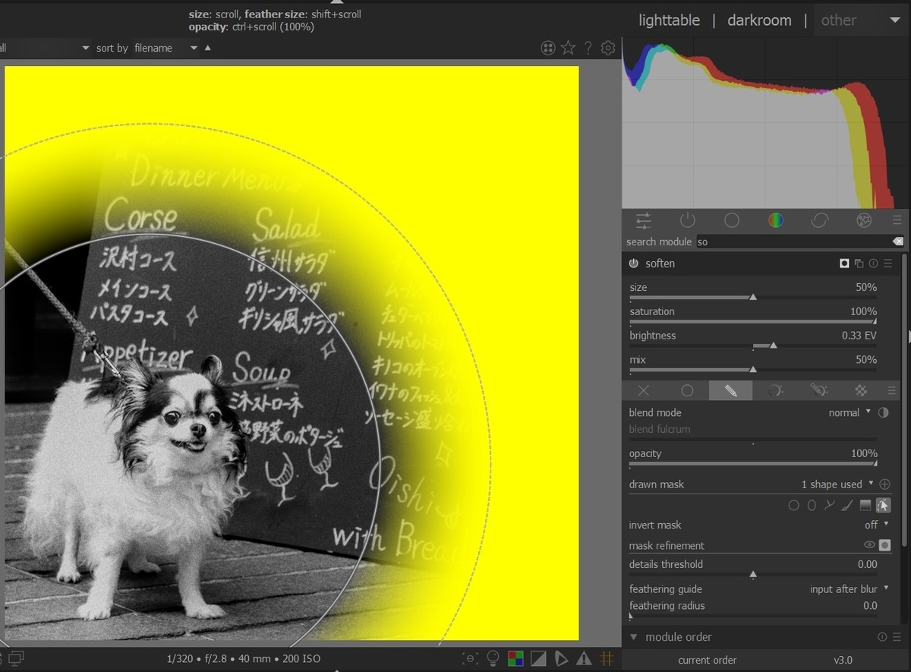Open module order presets menu
Image resolution: width=911 pixels, height=672 pixels.
pyautogui.click(x=897, y=637)
